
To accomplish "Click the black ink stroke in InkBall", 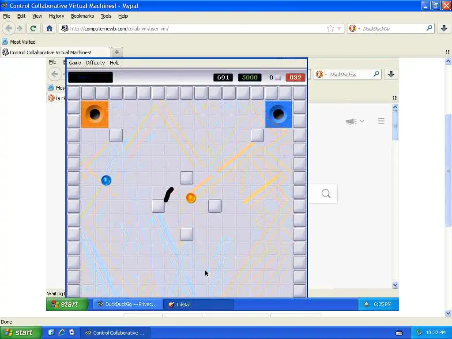I will coord(169,194).
